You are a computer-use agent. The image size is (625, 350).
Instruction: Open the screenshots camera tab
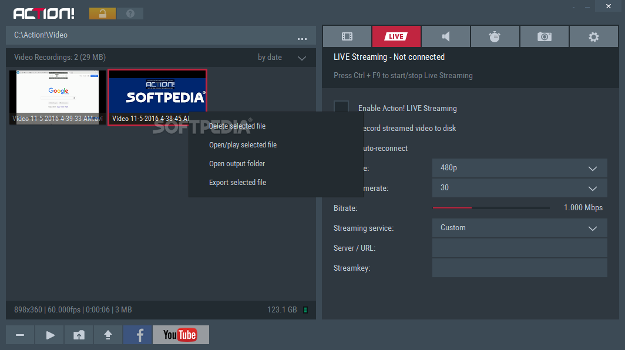coord(545,36)
